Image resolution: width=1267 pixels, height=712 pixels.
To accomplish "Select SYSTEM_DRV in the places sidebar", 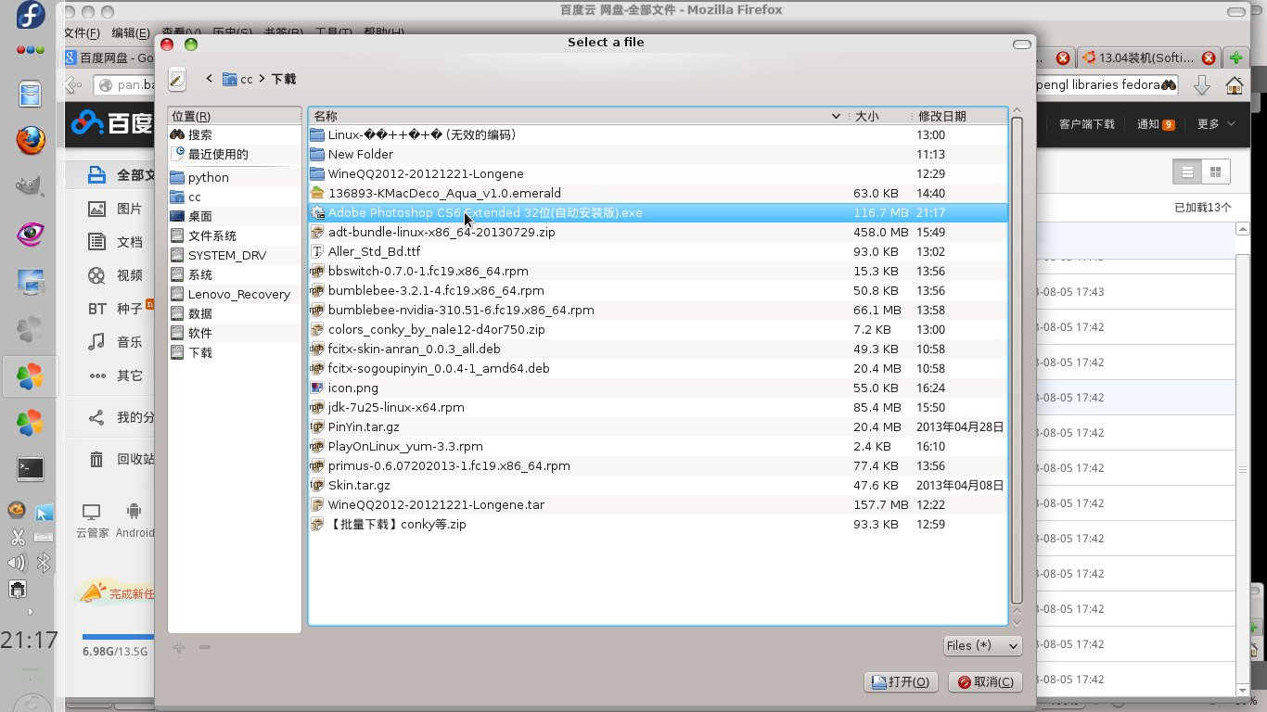I will [x=235, y=255].
